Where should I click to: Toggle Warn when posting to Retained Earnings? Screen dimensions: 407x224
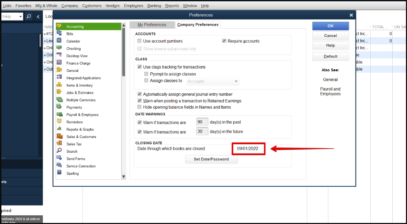pos(139,101)
